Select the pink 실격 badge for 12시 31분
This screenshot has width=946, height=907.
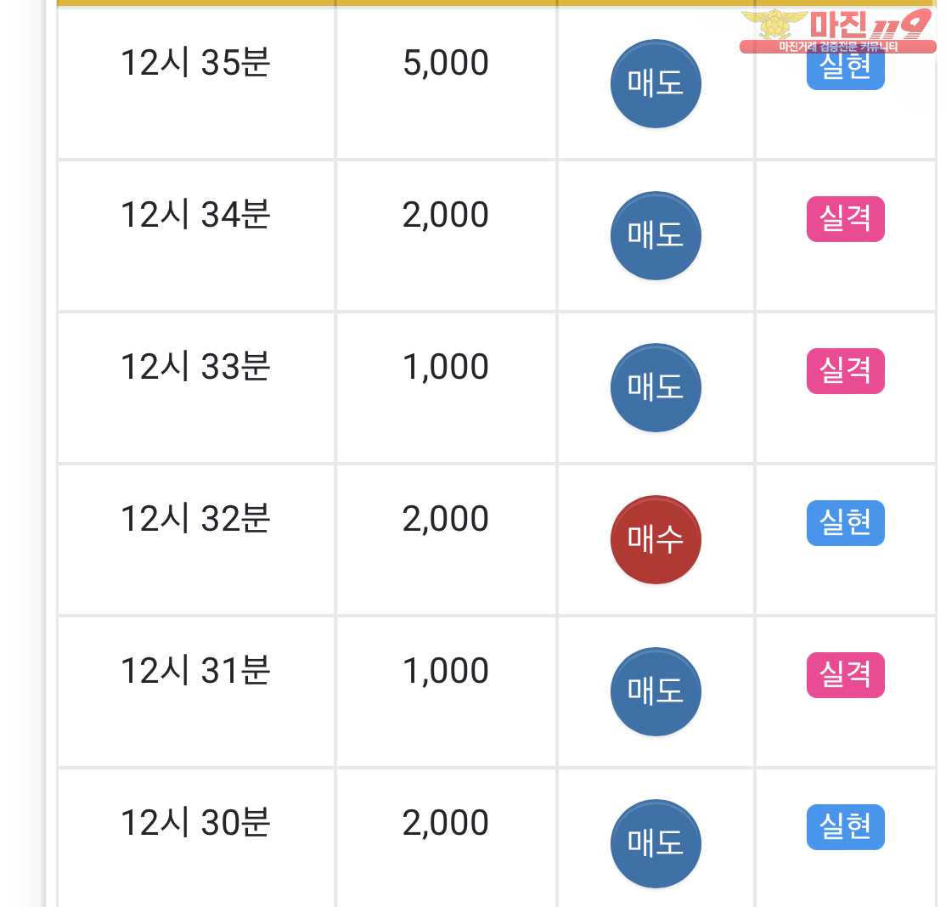coord(845,674)
